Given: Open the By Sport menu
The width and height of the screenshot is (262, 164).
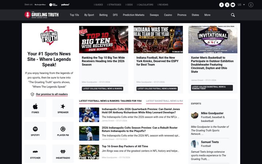Looking at the screenshot, I should coord(89,15).
